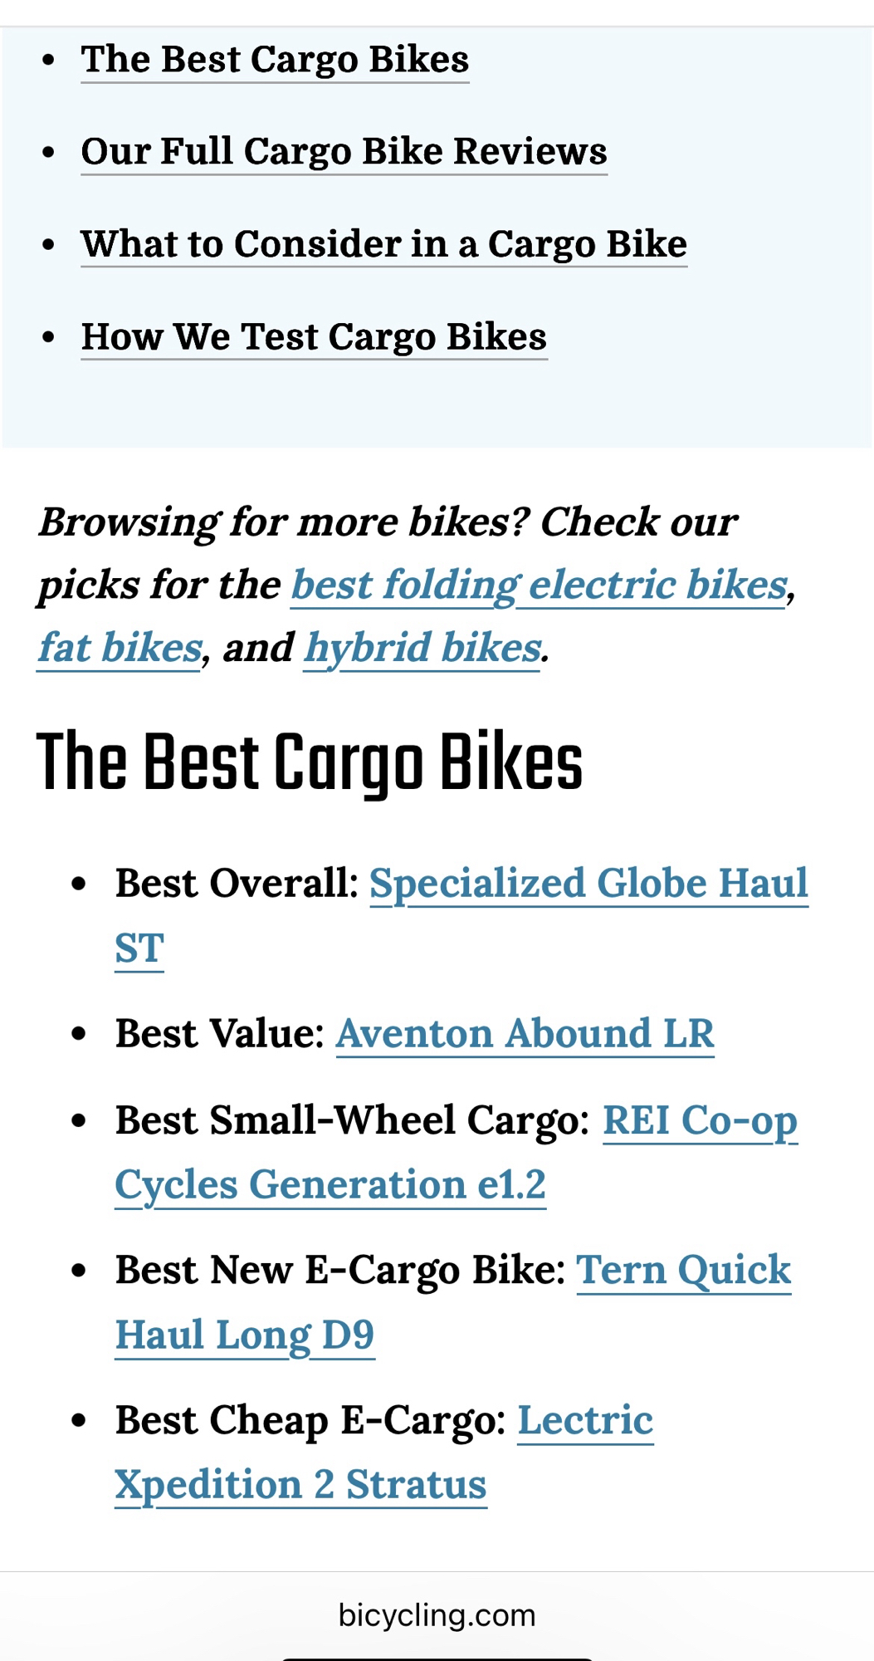
Task: Open How We Test Cargo Bikes link
Action: [x=314, y=337]
